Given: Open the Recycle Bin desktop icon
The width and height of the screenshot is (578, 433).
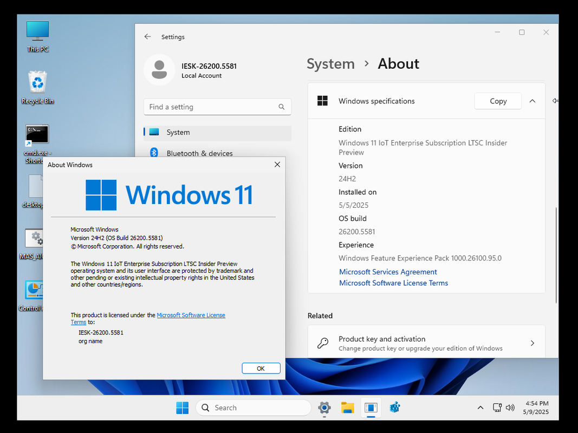Looking at the screenshot, I should coord(37,87).
